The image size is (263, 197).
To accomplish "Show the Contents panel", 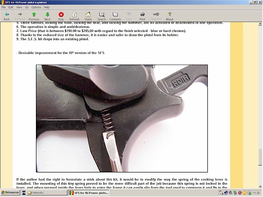I will point(115,16).
